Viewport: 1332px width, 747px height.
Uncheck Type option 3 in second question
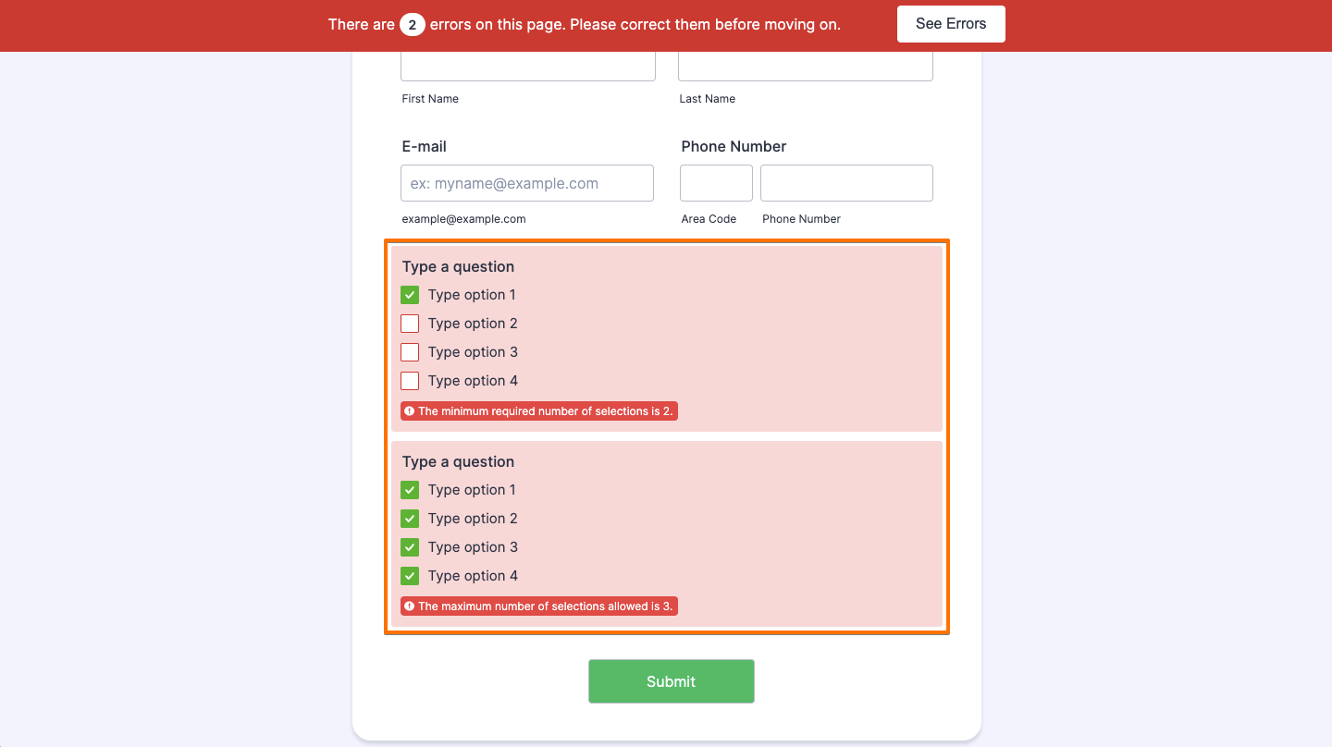click(x=410, y=546)
